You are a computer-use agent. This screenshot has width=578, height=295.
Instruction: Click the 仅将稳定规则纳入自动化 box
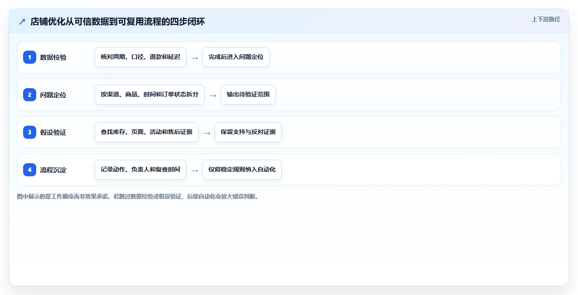tap(242, 170)
